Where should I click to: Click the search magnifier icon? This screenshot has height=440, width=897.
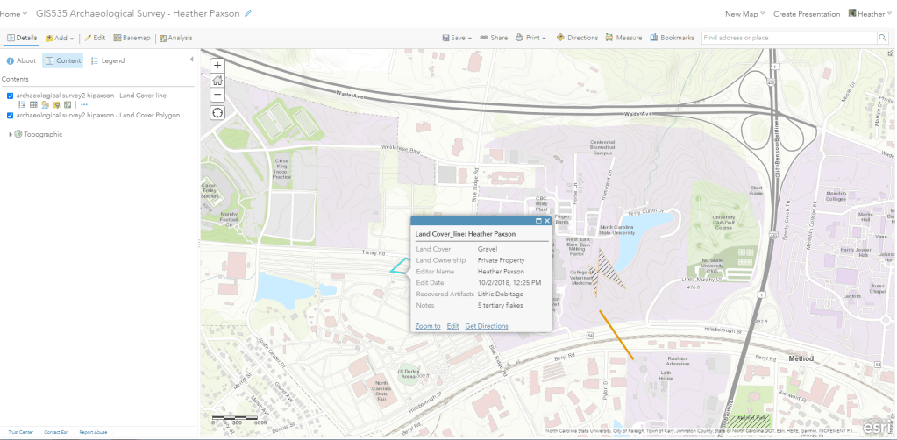(x=882, y=38)
